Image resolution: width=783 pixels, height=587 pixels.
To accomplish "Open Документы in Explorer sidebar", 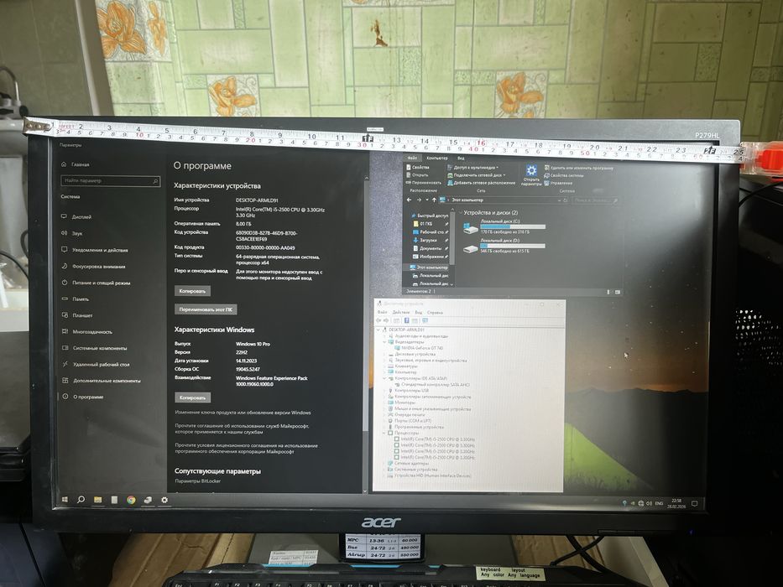I will click(426, 248).
